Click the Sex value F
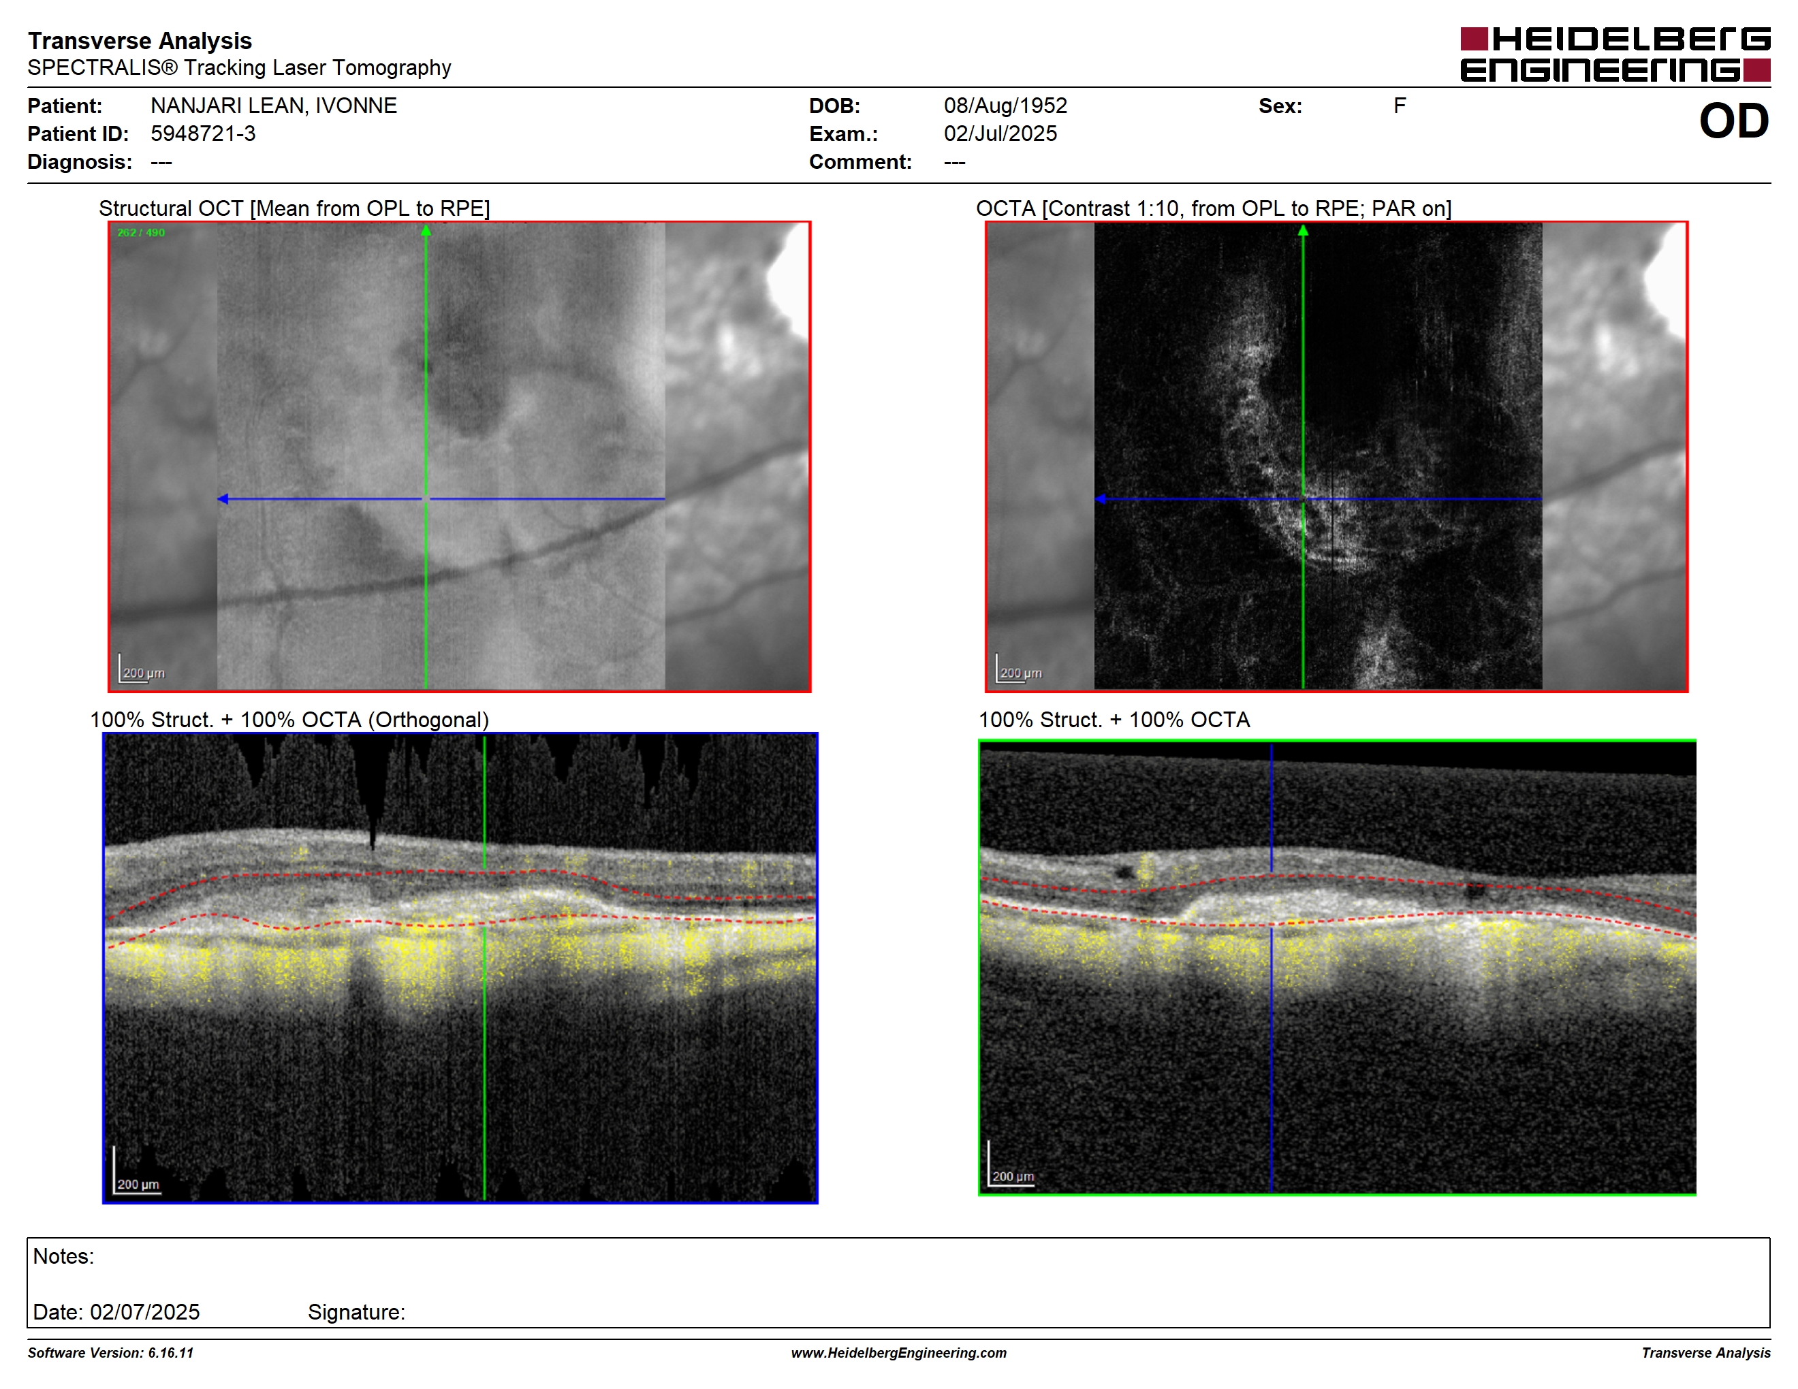The height and width of the screenshot is (1389, 1798). (x=1400, y=106)
